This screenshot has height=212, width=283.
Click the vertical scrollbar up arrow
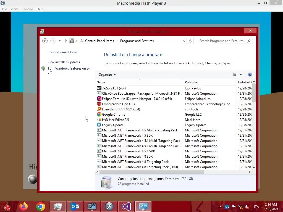[254, 82]
